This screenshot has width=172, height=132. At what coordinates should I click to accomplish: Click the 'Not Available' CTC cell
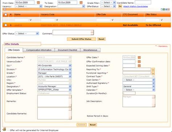point(130,25)
